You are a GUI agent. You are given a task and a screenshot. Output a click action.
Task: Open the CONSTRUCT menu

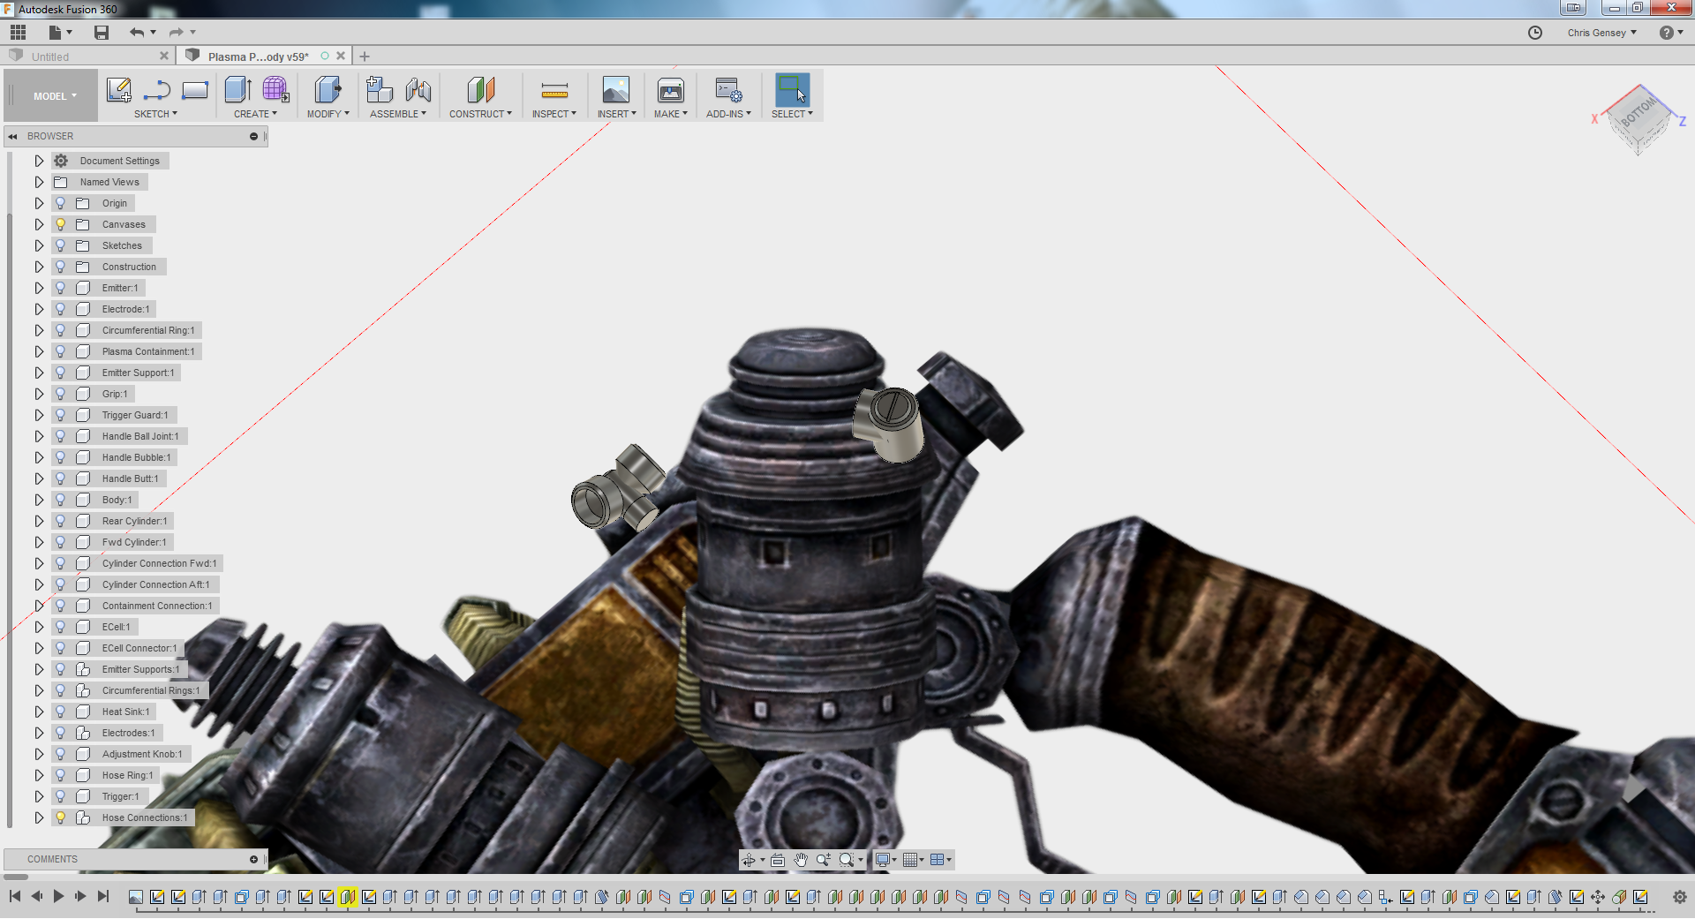pyautogui.click(x=479, y=114)
